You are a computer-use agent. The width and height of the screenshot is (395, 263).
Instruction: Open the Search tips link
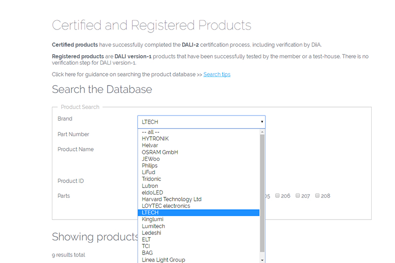[x=217, y=75]
